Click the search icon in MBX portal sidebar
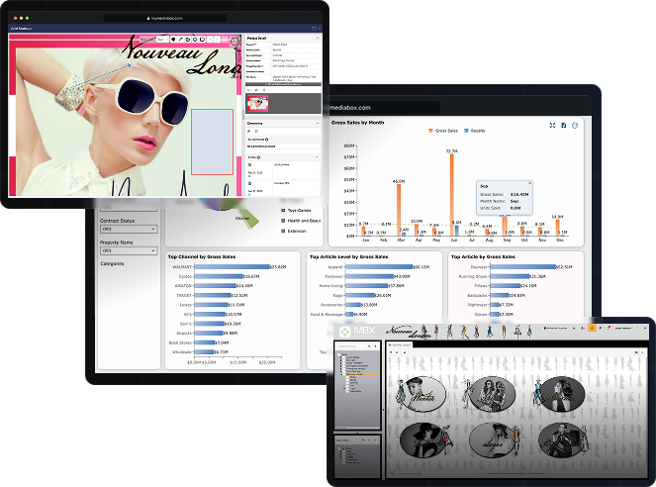 (369, 346)
